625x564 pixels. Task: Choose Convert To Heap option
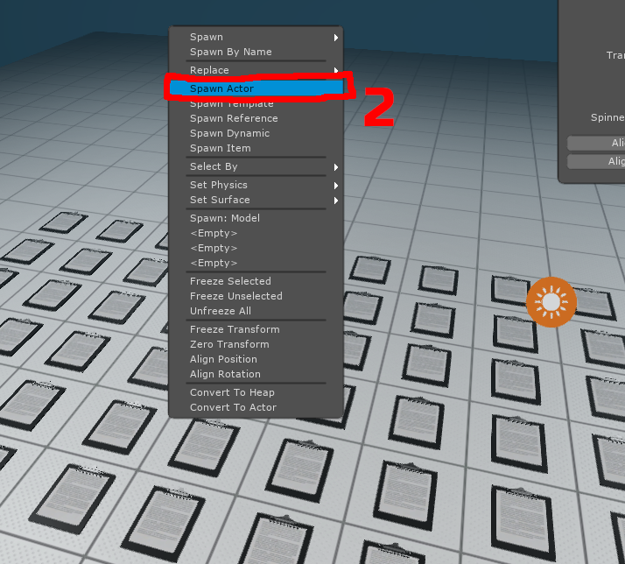pos(256,392)
